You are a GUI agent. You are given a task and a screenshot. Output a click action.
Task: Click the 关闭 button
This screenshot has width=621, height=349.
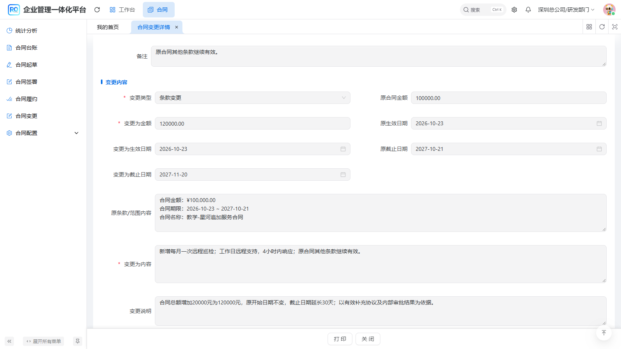[x=368, y=339]
